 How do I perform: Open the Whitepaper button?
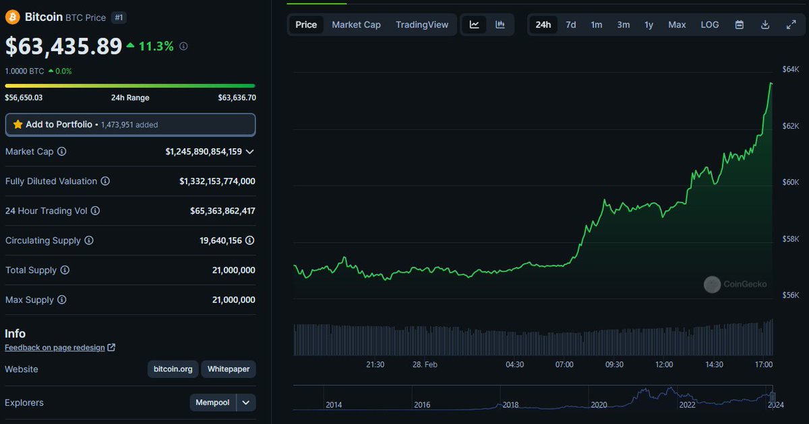229,369
